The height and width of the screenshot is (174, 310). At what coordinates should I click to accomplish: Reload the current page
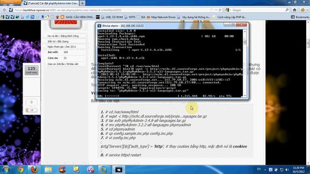tap(220, 10)
